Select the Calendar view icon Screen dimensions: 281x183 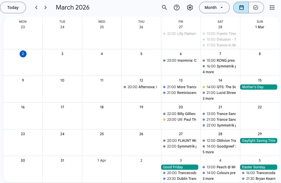click(241, 7)
